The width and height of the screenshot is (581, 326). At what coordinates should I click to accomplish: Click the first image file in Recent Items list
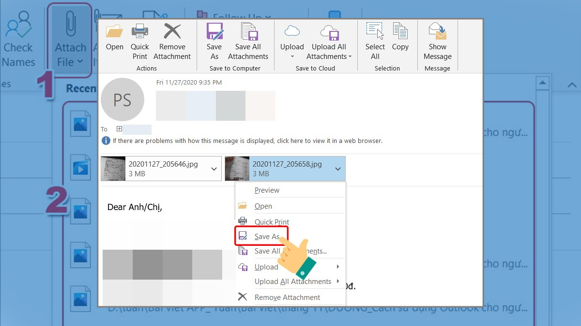pyautogui.click(x=80, y=123)
